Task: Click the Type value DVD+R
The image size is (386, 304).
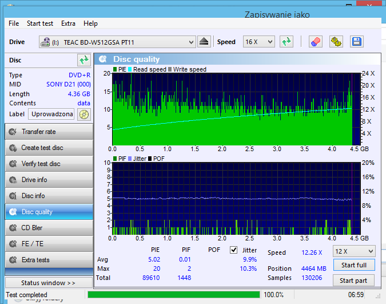Action: pyautogui.click(x=79, y=75)
